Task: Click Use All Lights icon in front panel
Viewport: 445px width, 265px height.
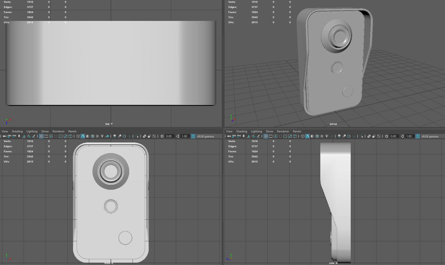Action: point(102,136)
